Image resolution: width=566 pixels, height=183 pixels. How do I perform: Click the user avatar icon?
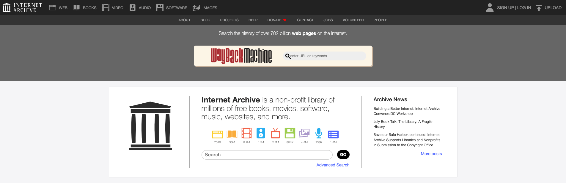[x=490, y=8]
